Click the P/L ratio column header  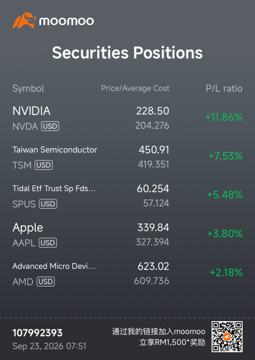click(x=224, y=89)
